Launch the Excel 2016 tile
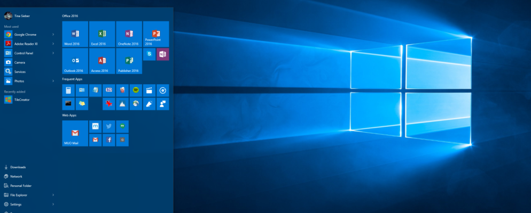Viewport: 531px width, 213px height. click(x=102, y=34)
